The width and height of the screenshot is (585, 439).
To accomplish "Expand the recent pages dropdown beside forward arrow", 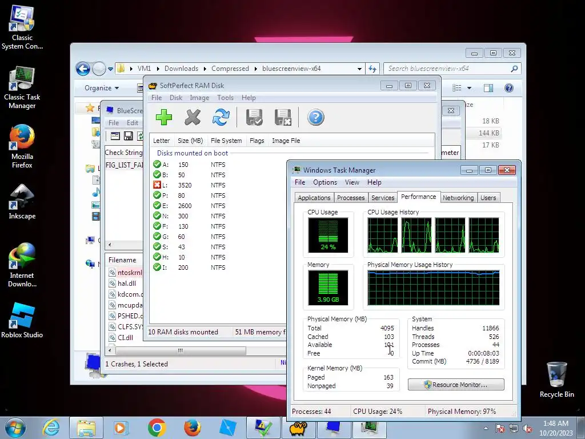I will point(110,69).
